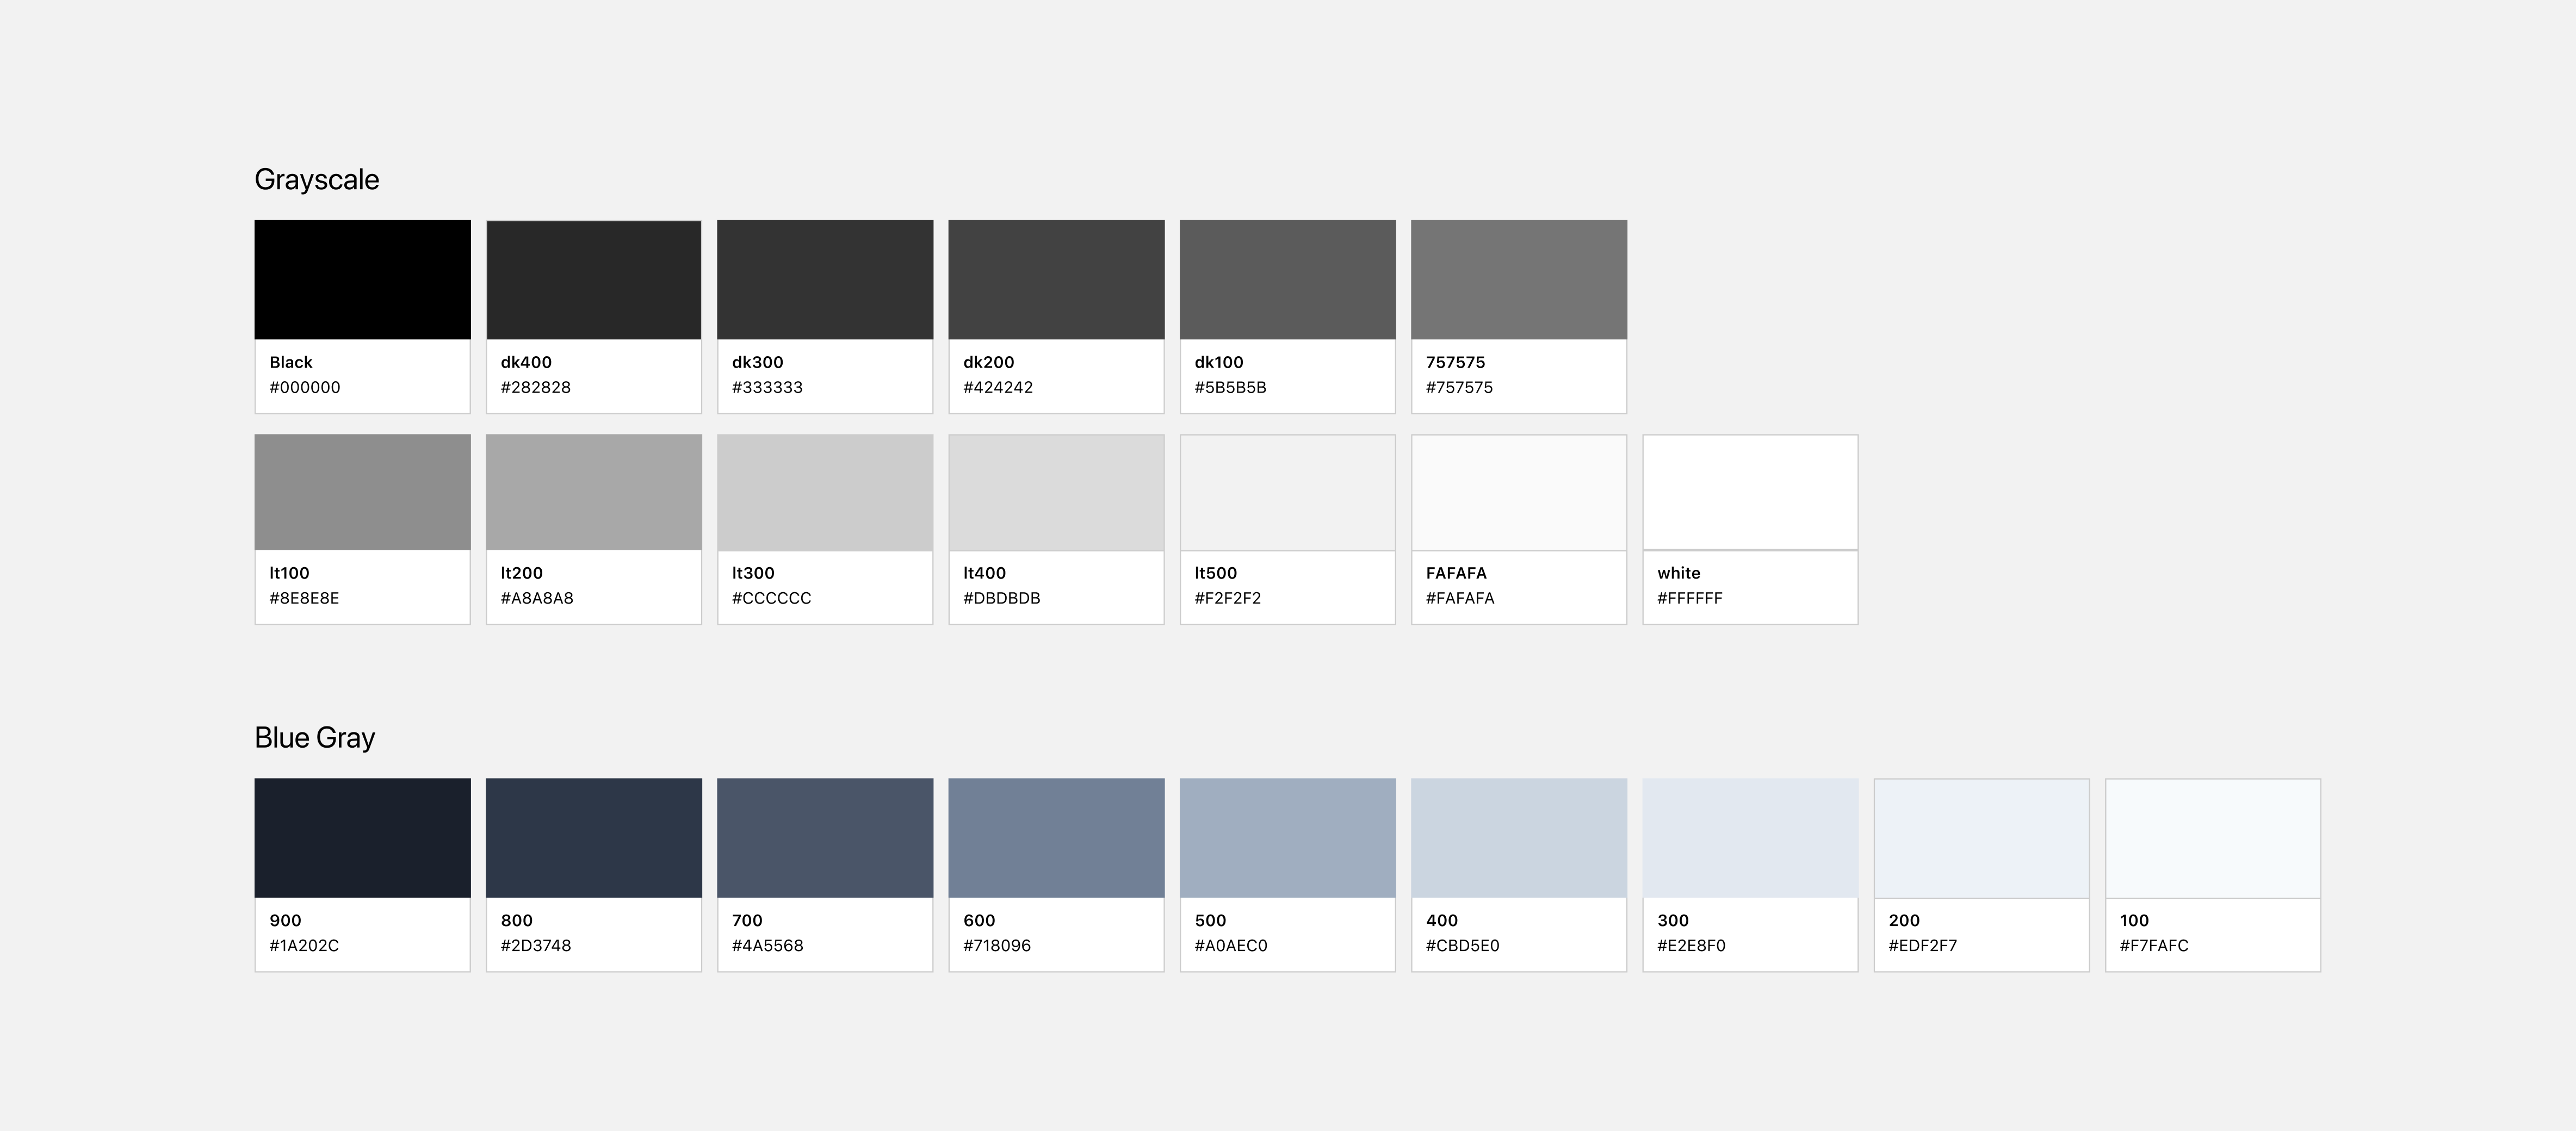Image resolution: width=2576 pixels, height=1131 pixels.
Task: Select the lt400 #DBDBDB color swatch
Action: click(x=1056, y=492)
